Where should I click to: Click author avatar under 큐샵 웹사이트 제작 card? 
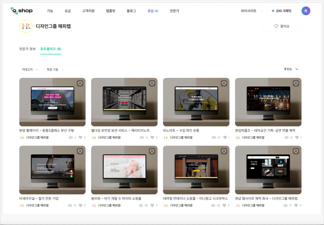[238, 206]
